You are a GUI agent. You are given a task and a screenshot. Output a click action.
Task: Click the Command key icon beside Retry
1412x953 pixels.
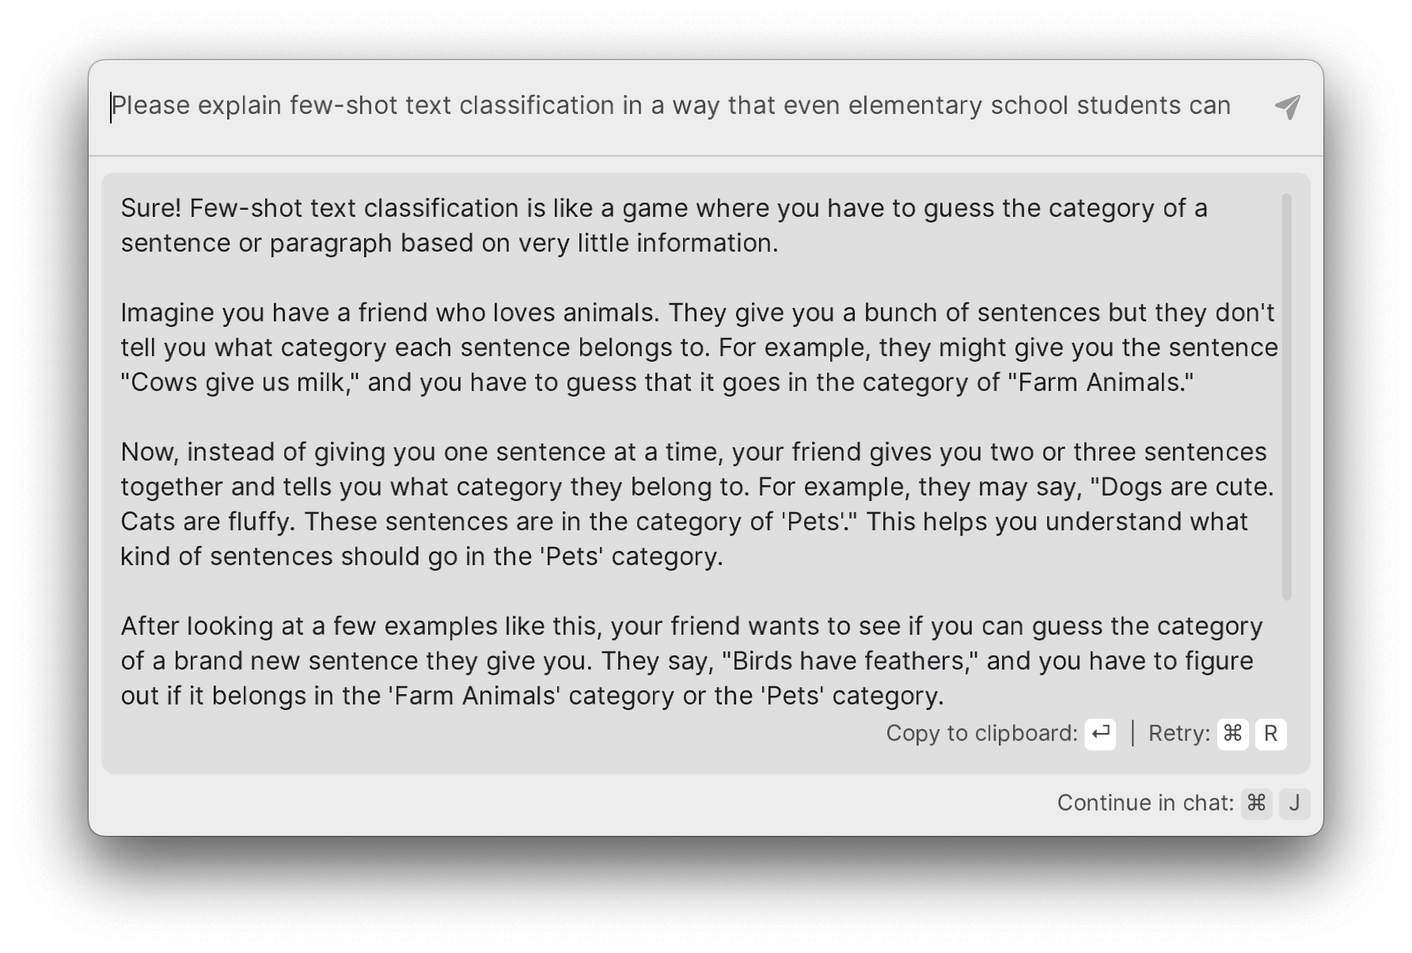click(1232, 734)
